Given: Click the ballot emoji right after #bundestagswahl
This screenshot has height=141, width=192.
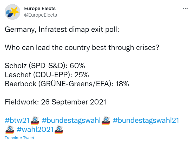Looking at the screenshot, I should coord(106,120).
